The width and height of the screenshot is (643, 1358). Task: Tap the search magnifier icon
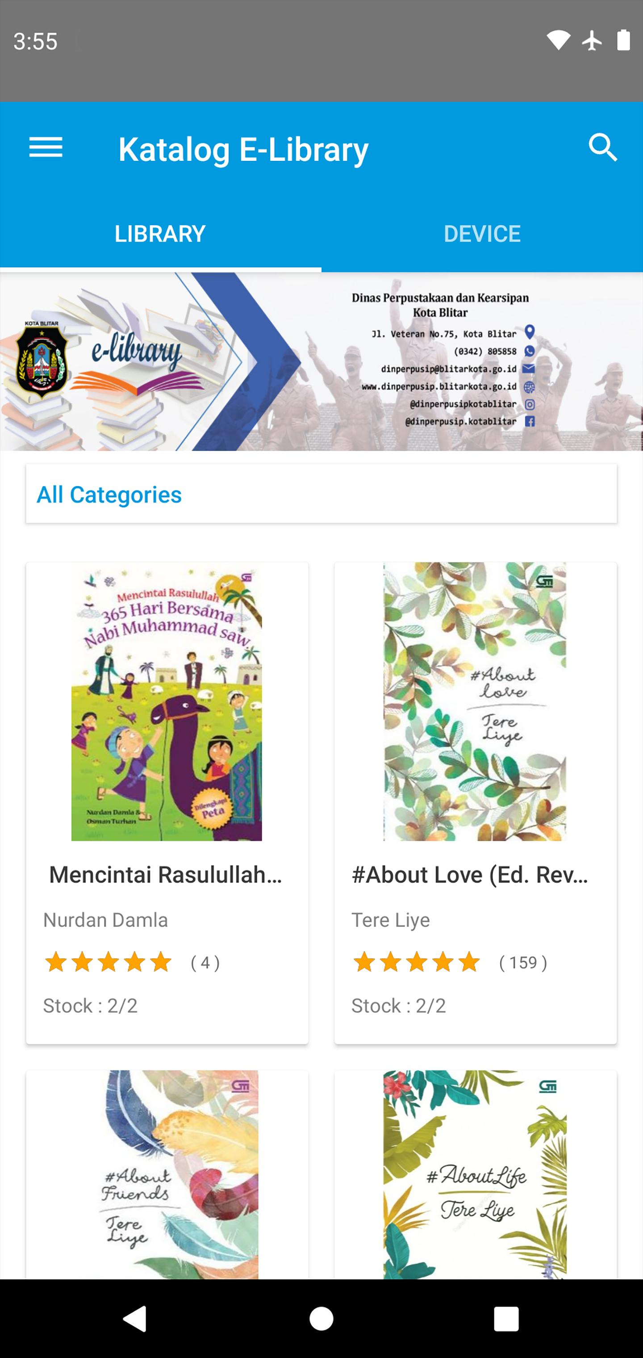click(x=602, y=147)
